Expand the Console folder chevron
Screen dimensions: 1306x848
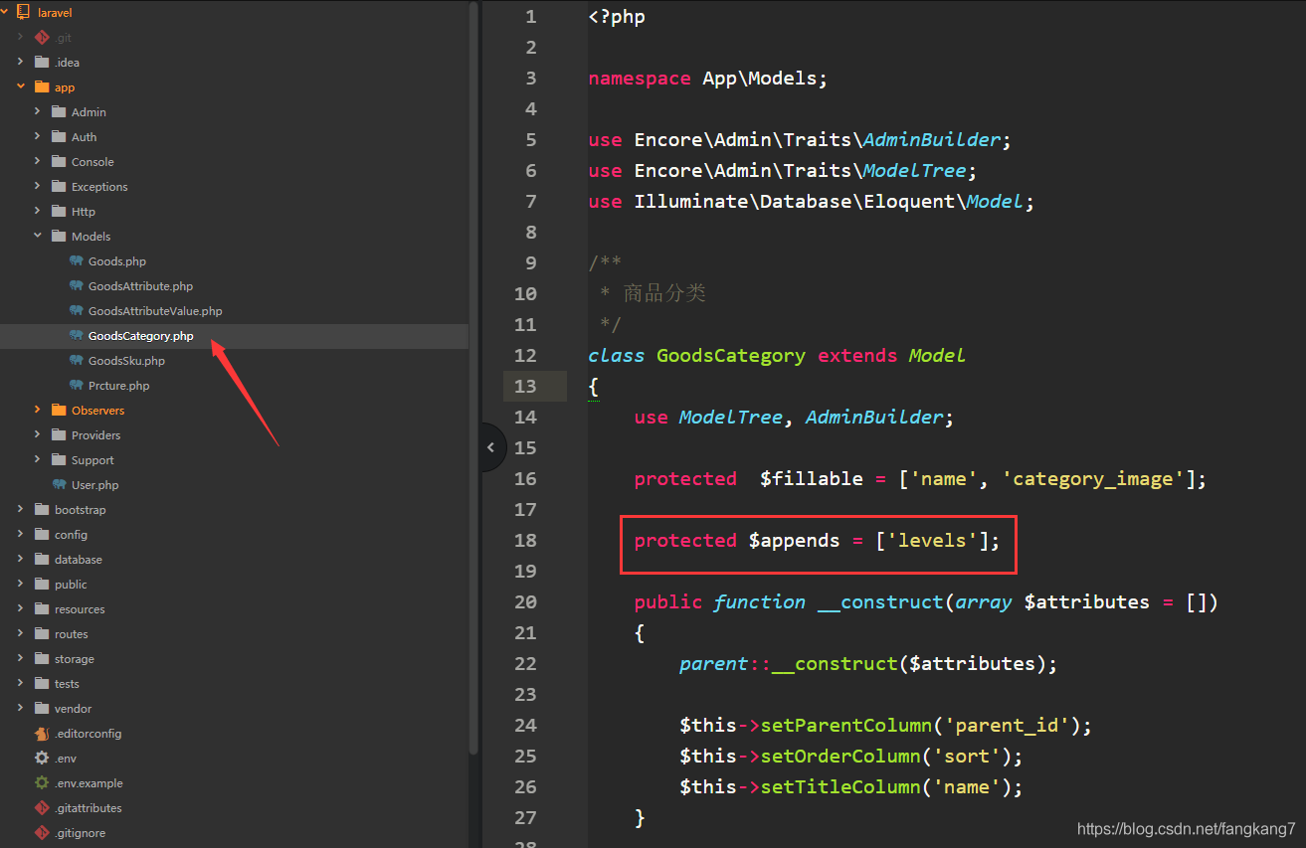coord(37,162)
